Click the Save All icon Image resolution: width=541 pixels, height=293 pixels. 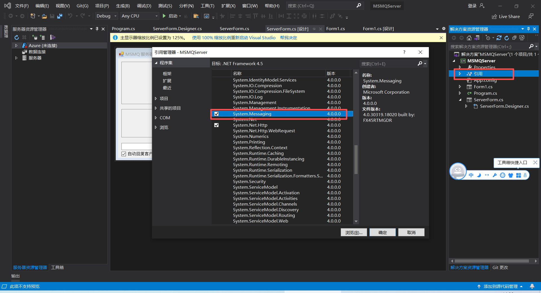(59, 16)
